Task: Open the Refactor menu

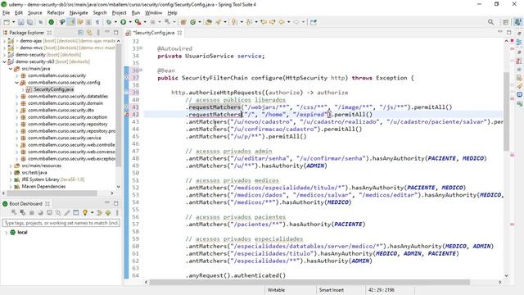Action: [56, 13]
